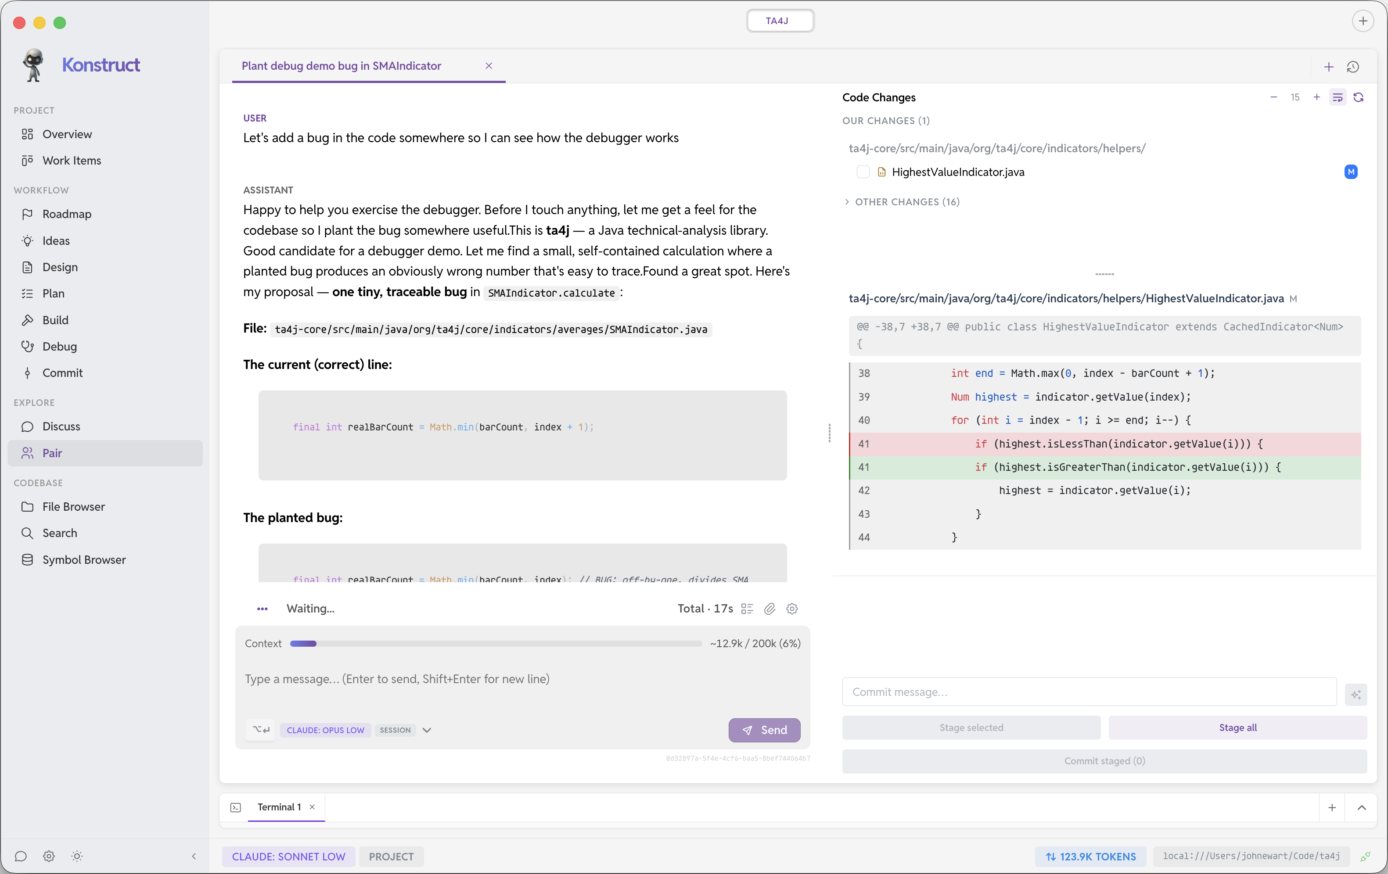Select HighestValueIndicator.java in changes list
This screenshot has height=874, width=1388.
click(x=958, y=172)
